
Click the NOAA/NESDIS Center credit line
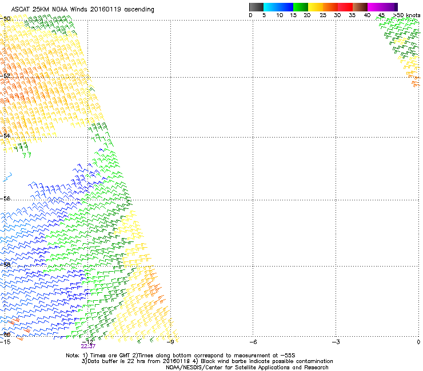pyautogui.click(x=247, y=368)
